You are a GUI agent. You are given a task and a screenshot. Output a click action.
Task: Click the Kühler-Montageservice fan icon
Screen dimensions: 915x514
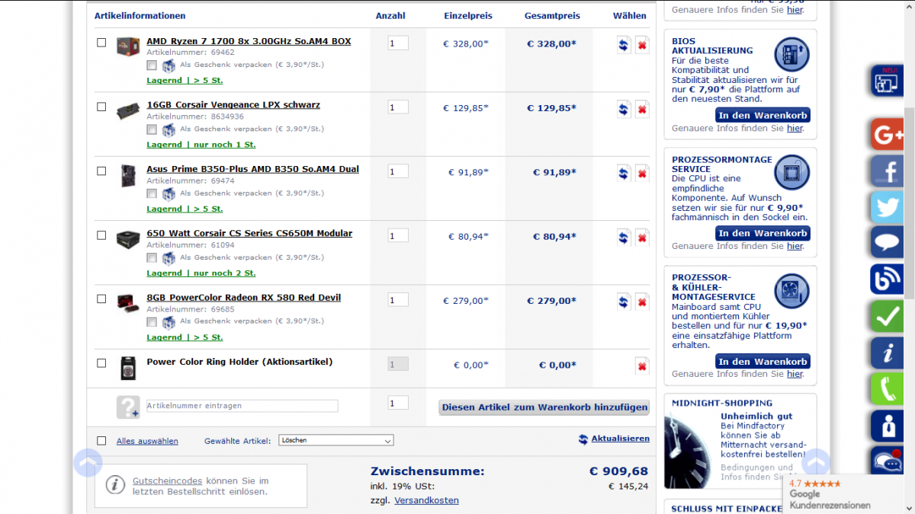[x=791, y=291]
